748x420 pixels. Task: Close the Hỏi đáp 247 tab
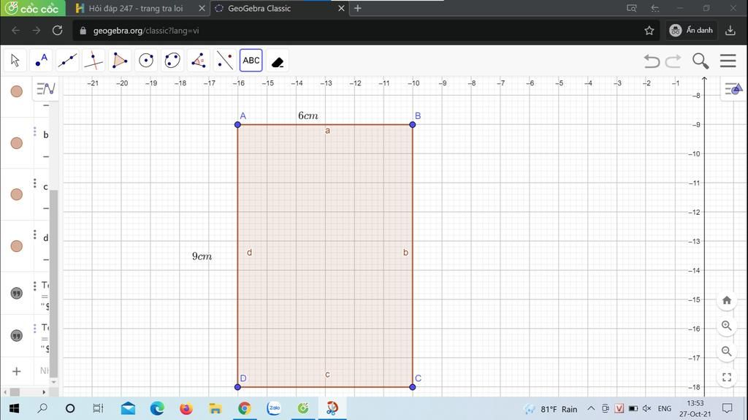pos(202,9)
